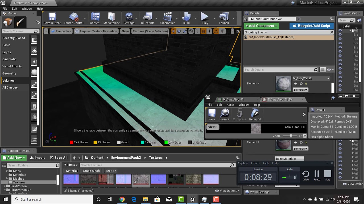
Task: Select the viewport translate gizmo icon
Action: (x=173, y=31)
